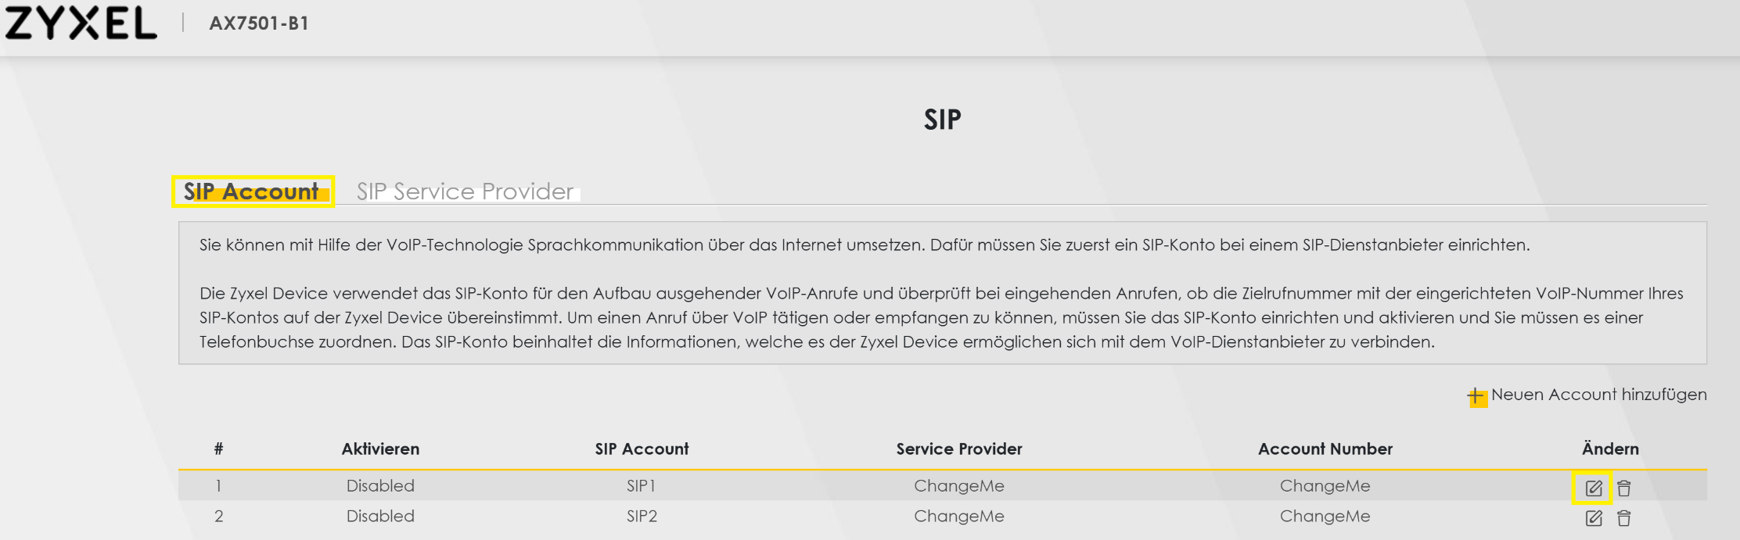Switch to the SIP Account tab
The image size is (1740, 540).
coord(252,191)
